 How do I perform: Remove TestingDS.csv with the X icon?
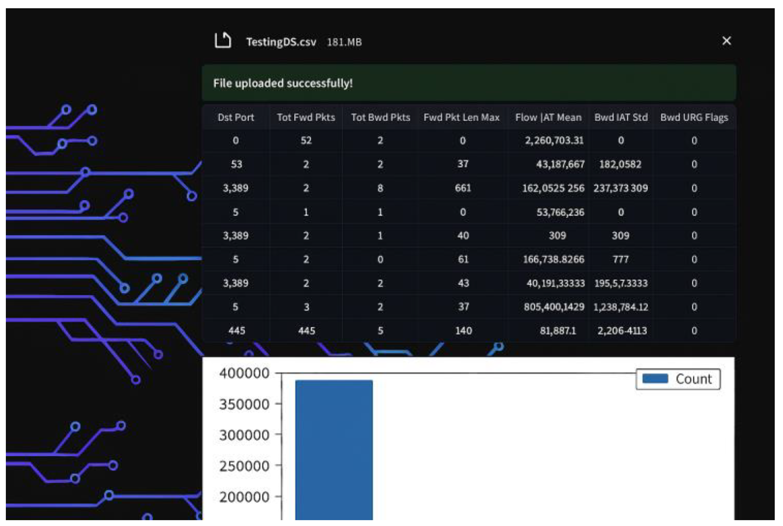[726, 41]
